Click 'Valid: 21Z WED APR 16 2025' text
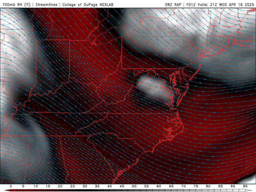Image resolution: width=256 pixels, height=192 pixels. coord(226,4)
